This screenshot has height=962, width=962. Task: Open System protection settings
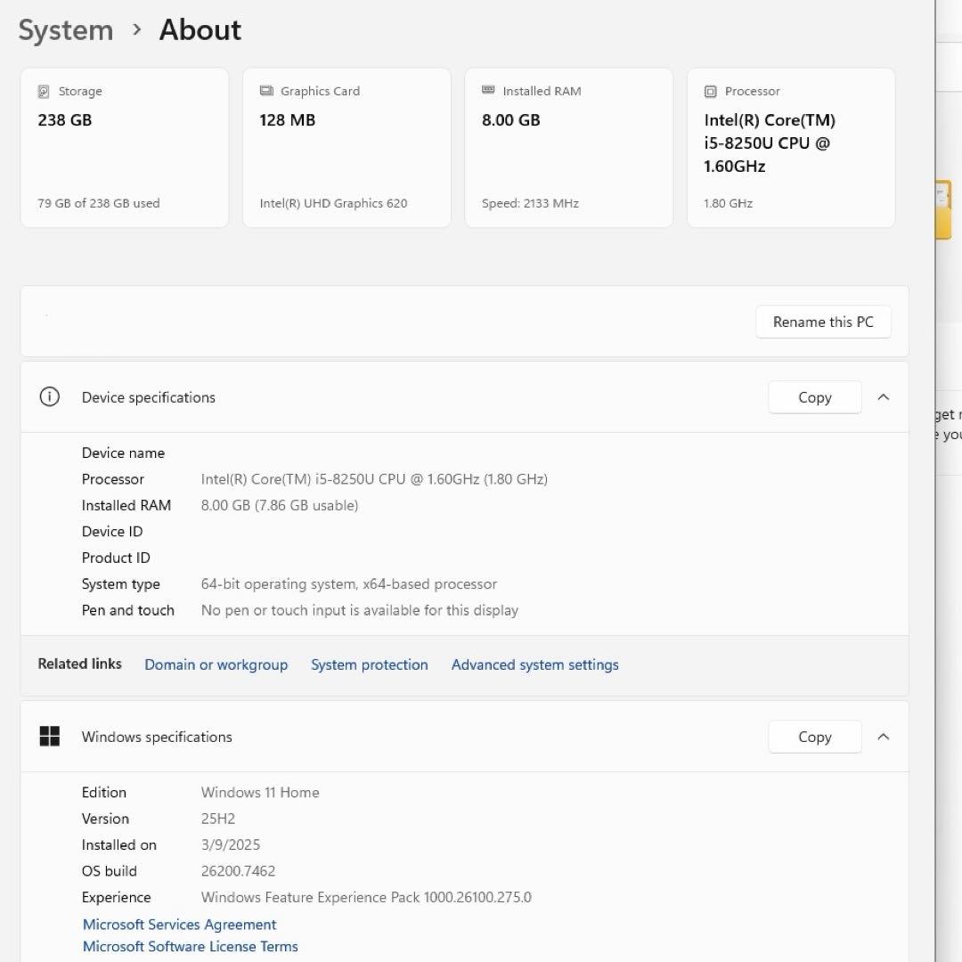(x=369, y=664)
